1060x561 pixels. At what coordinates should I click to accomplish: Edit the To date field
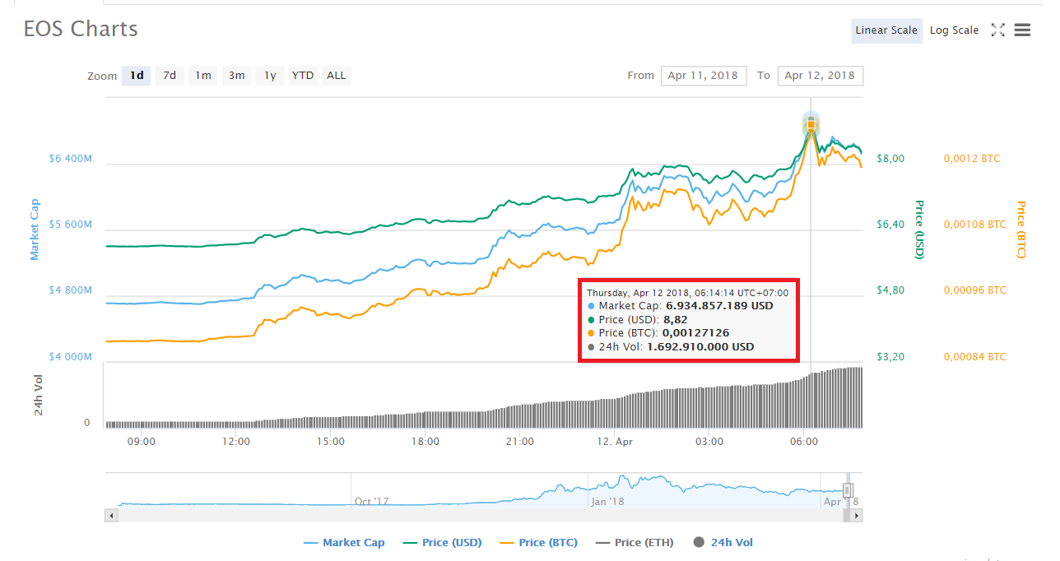point(820,76)
